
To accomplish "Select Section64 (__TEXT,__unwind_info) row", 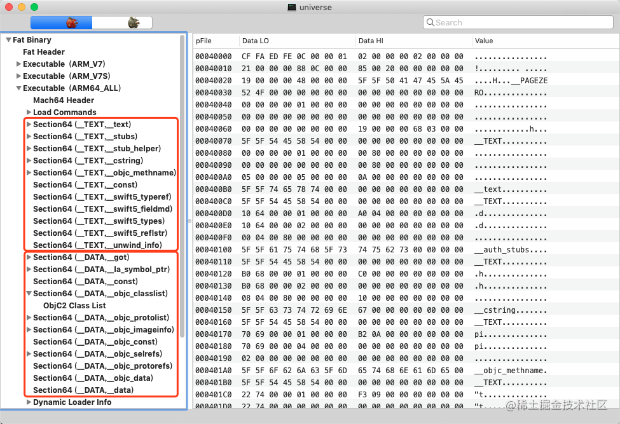I will pos(98,245).
